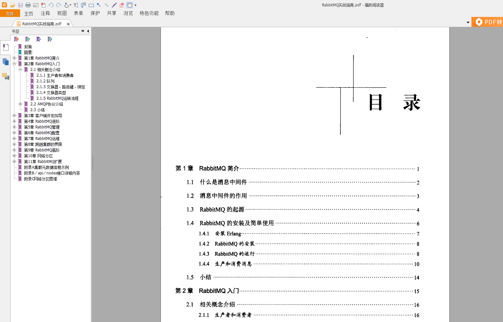Switch to the 注释 ribbon tab

pyautogui.click(x=45, y=13)
